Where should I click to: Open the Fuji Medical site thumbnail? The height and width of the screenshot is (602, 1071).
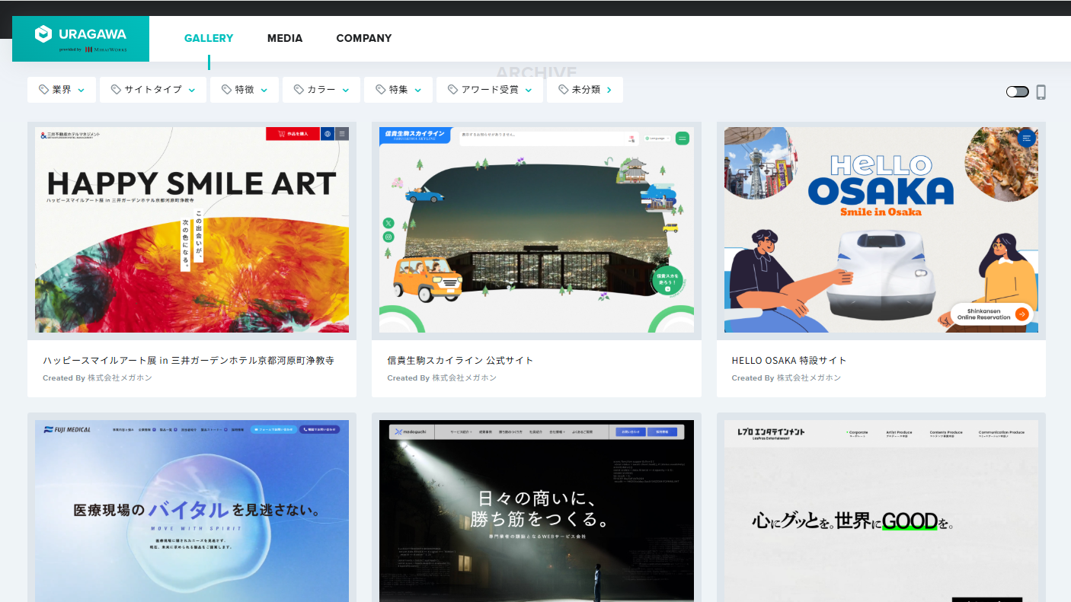[192, 511]
